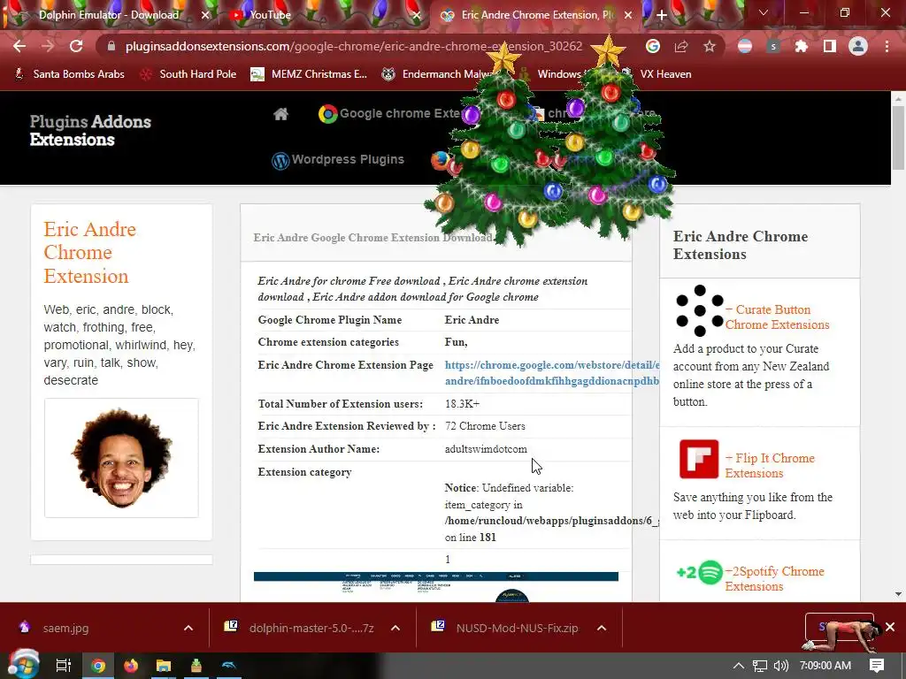Expand options for saem.jpg download
Image resolution: width=906 pixels, height=679 pixels.
[188, 629]
